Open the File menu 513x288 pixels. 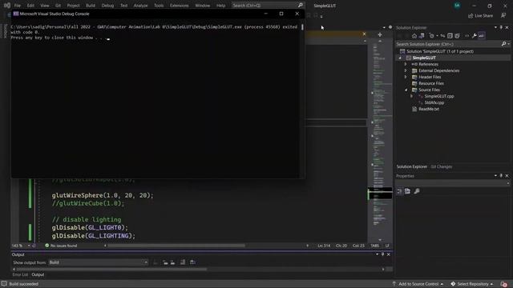pyautogui.click(x=18, y=6)
